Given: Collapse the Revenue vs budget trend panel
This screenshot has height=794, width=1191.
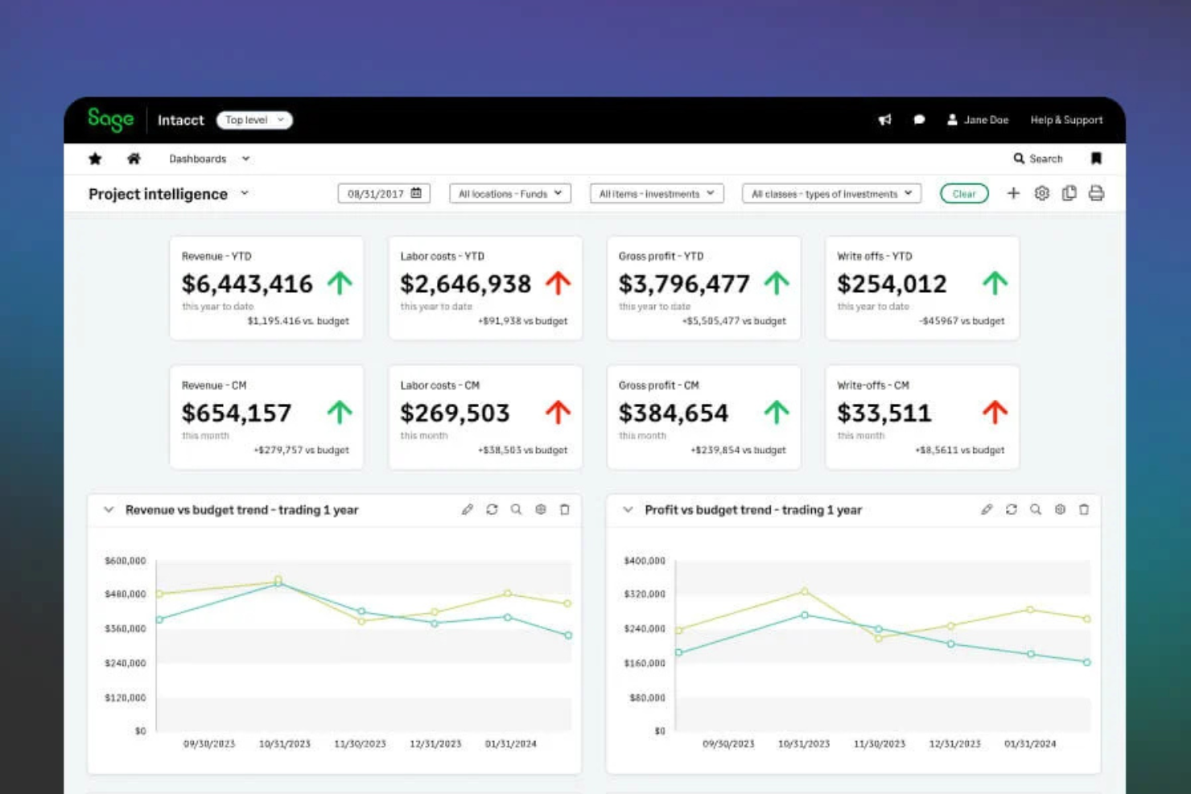Looking at the screenshot, I should coord(109,509).
